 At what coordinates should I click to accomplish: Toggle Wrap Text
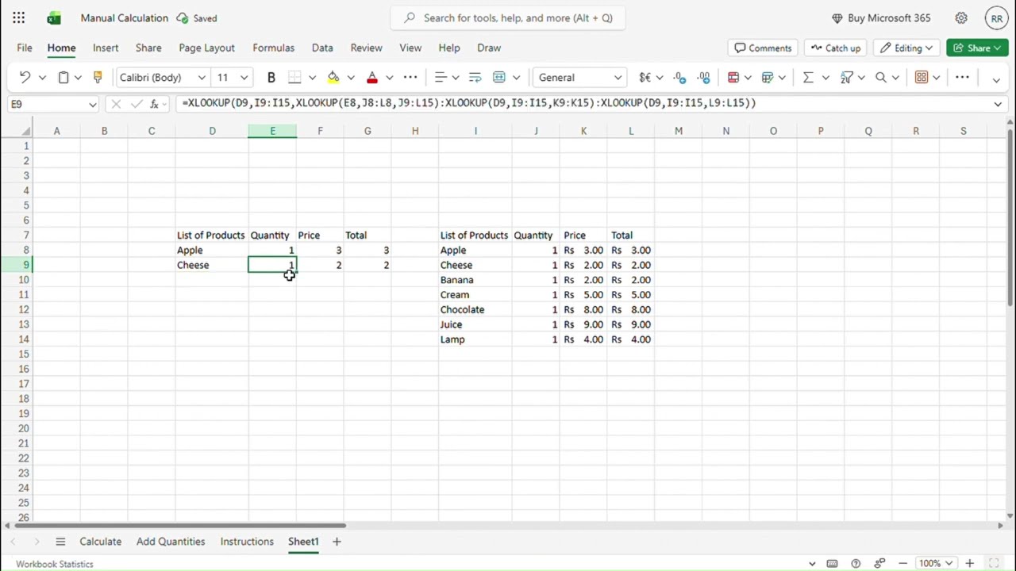pos(475,77)
